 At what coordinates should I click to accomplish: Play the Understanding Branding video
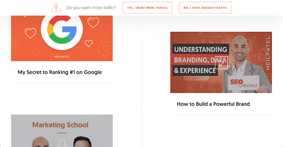pyautogui.click(x=221, y=63)
